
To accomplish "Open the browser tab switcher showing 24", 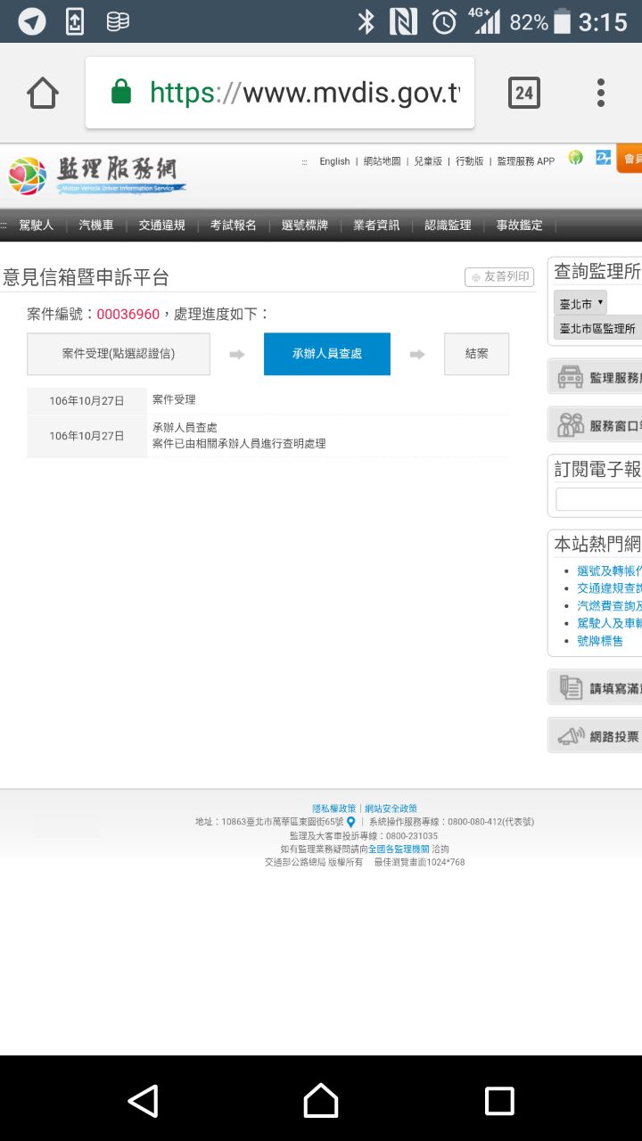I will tap(523, 93).
